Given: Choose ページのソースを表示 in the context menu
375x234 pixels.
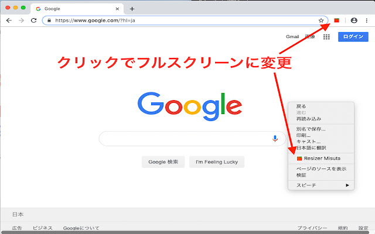Looking at the screenshot, I should [x=321, y=169].
